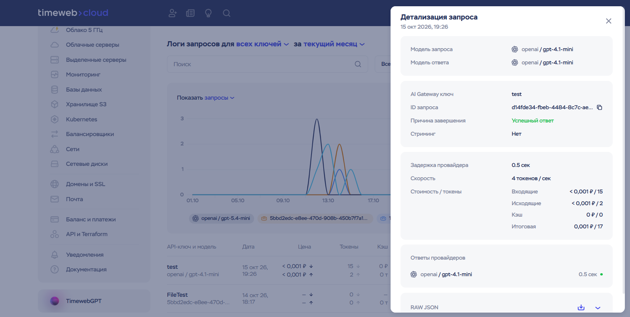Open Выделенные серверы in sidebar
Viewport: 630px width, 317px height.
[x=96, y=60]
